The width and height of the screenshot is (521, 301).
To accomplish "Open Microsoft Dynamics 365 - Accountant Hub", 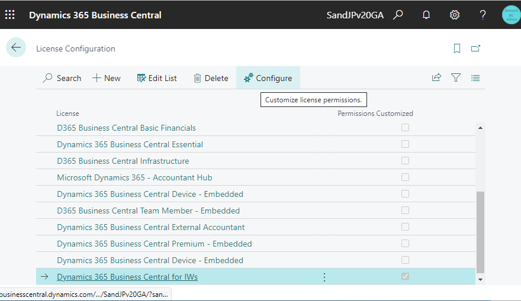I will point(134,177).
